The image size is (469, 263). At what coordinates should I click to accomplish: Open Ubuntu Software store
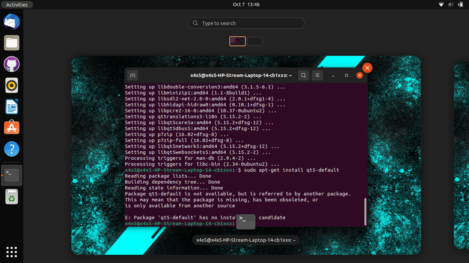click(x=11, y=128)
